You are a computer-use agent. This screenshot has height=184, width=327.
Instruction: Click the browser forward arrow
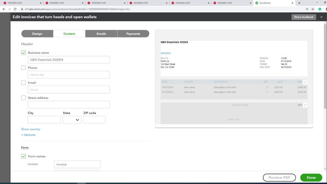tap(9, 9)
